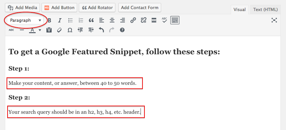Image resolution: width=286 pixels, height=130 pixels.
Task: Open keyboard shortcuts help
Action: [x=122, y=30]
